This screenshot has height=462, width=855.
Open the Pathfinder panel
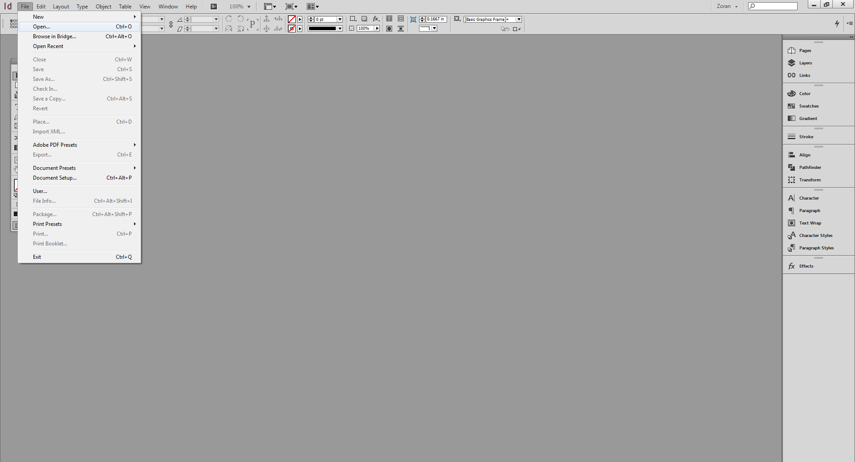[x=804, y=167]
